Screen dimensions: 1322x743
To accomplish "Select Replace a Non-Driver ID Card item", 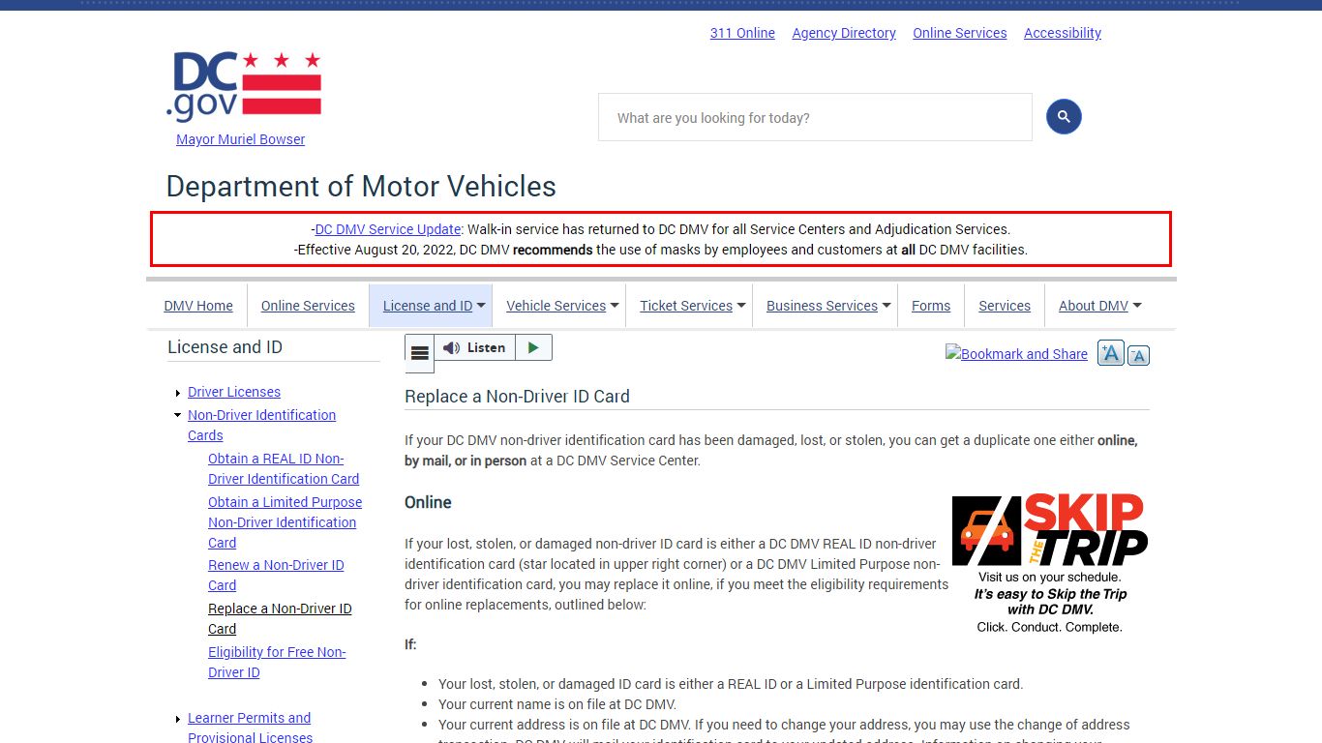I will 280,618.
